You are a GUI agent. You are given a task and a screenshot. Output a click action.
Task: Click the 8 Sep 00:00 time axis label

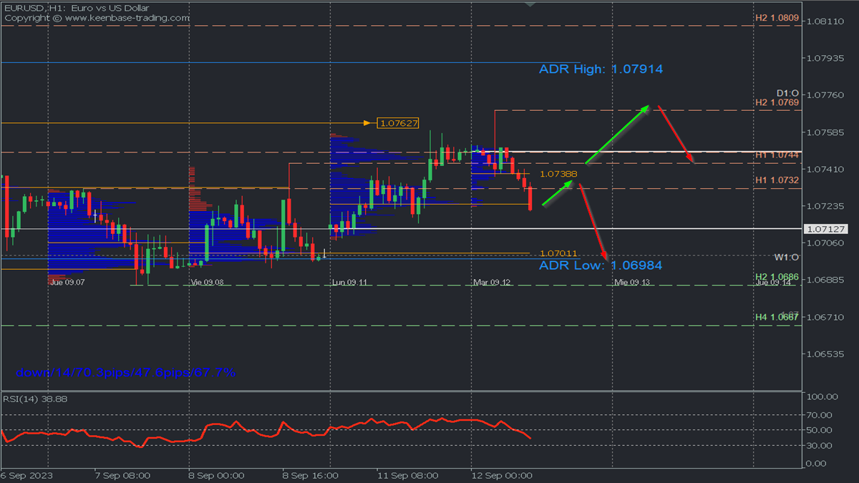tap(216, 475)
